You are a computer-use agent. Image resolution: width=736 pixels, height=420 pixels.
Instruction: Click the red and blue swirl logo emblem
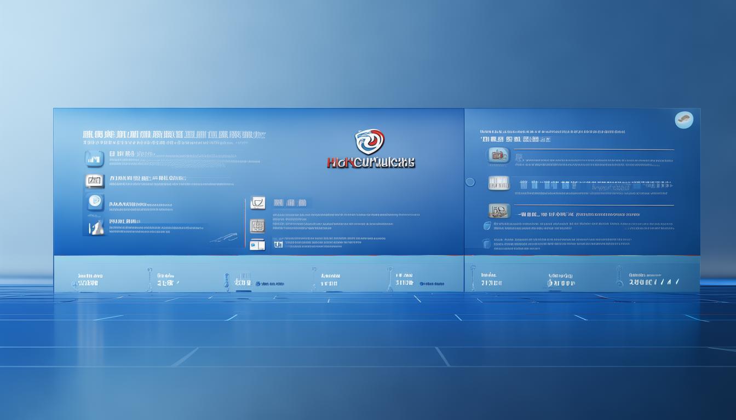(x=370, y=142)
